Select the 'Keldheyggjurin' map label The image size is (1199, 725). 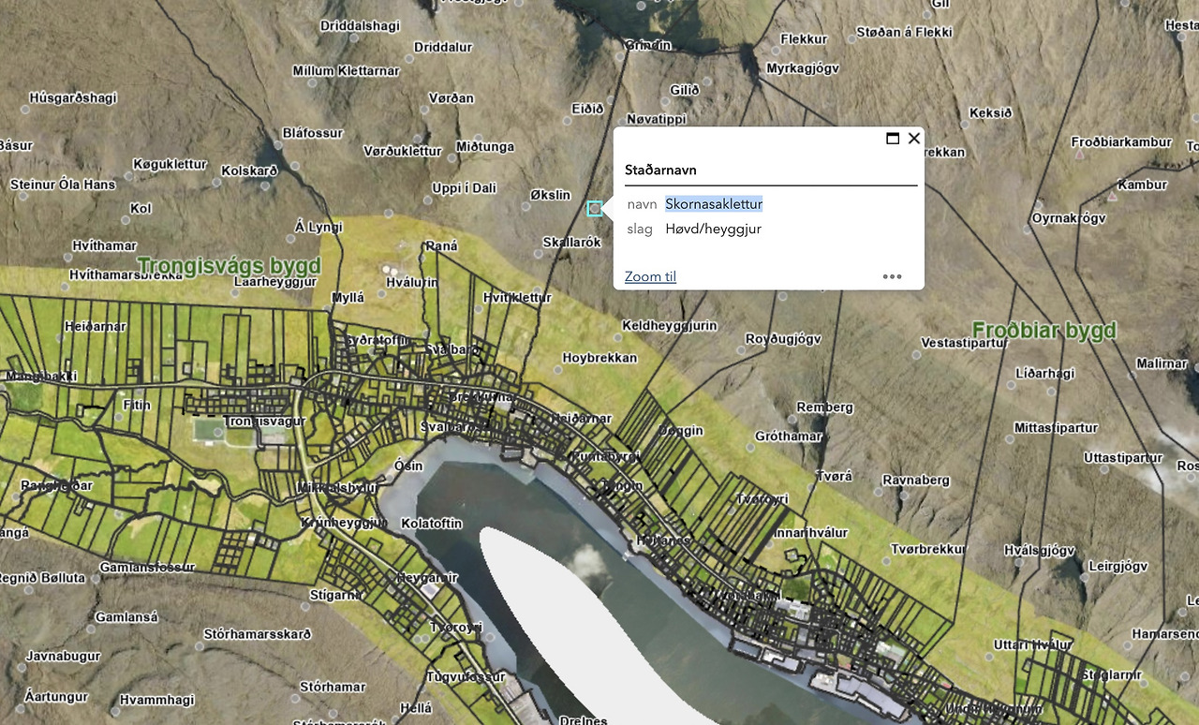click(670, 325)
